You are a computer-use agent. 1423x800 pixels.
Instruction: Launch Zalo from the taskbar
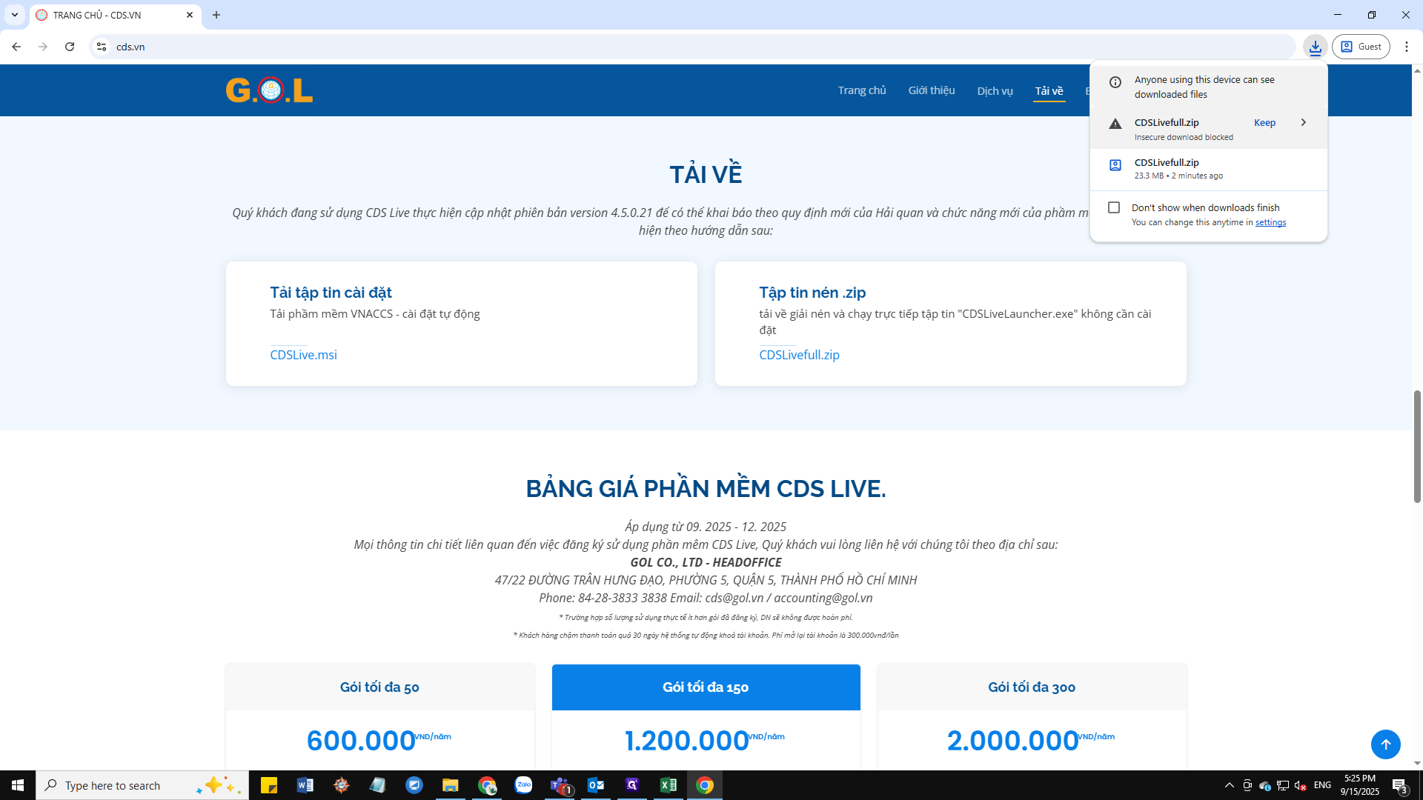tap(523, 785)
